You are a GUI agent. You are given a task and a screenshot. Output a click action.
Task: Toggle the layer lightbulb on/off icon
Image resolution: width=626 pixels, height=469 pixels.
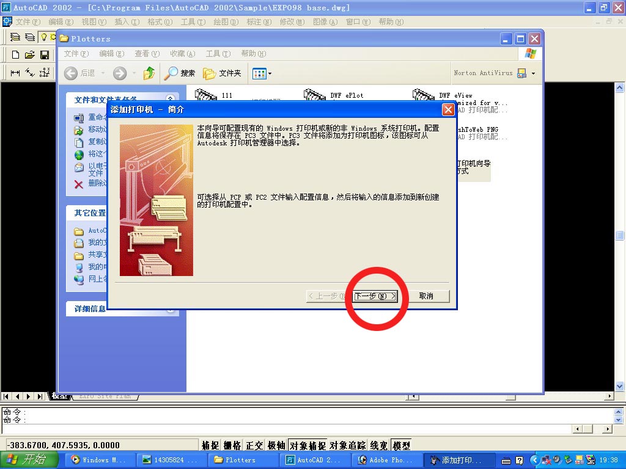click(44, 37)
